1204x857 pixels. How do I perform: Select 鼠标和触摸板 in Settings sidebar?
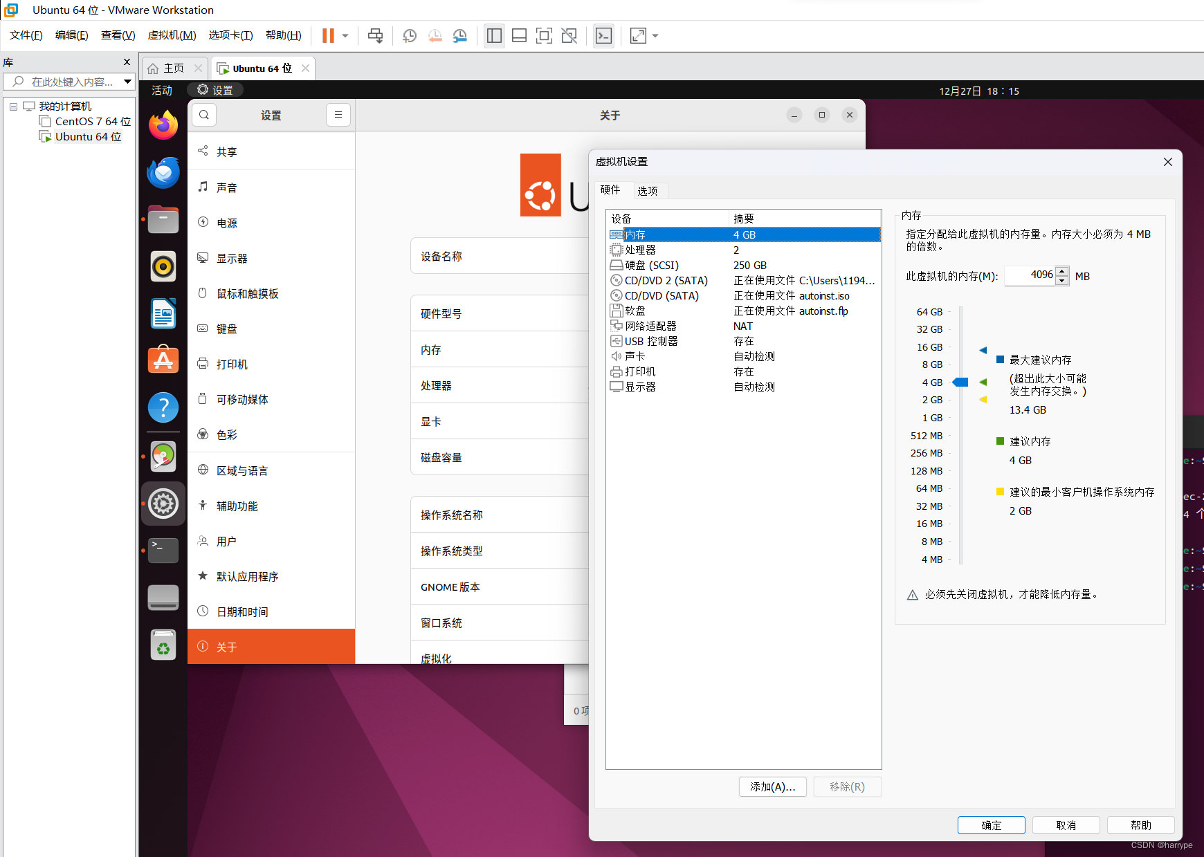271,293
